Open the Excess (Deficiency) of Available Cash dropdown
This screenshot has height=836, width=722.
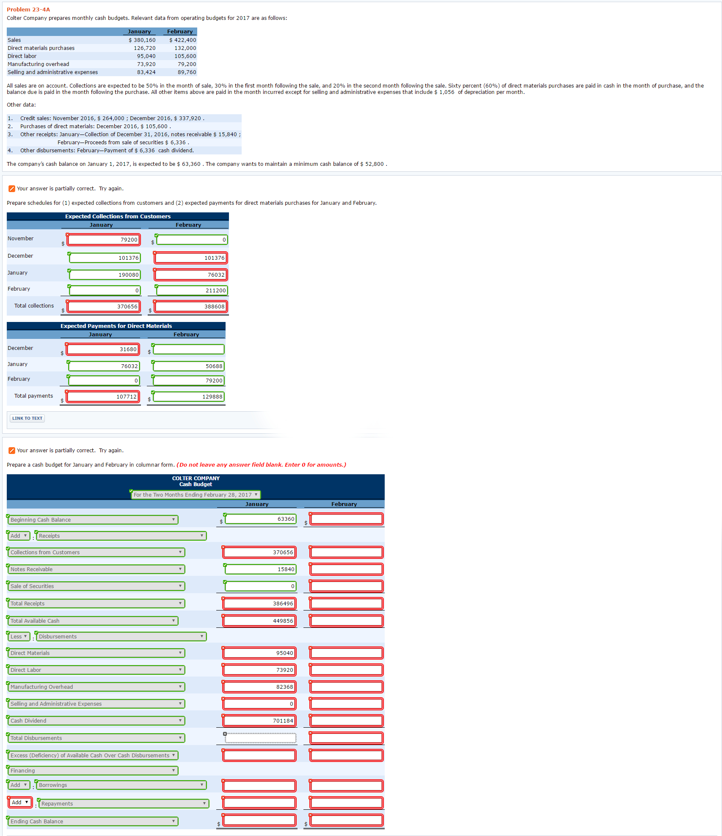tap(93, 755)
